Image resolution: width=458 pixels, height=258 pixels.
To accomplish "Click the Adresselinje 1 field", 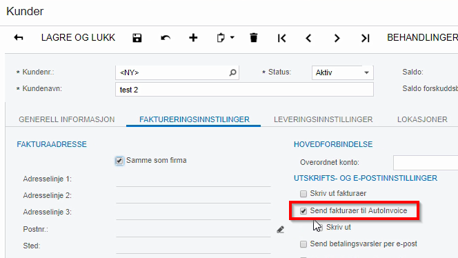I will click(193, 179).
